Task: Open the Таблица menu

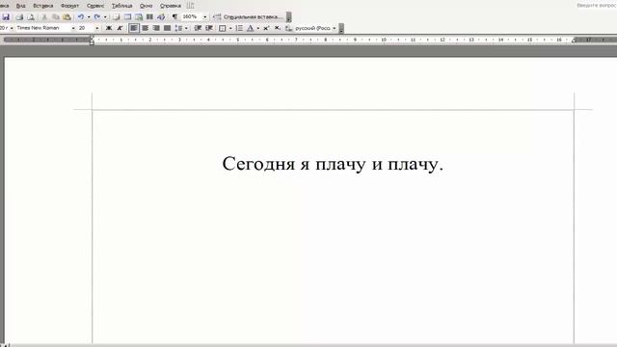Action: click(122, 6)
